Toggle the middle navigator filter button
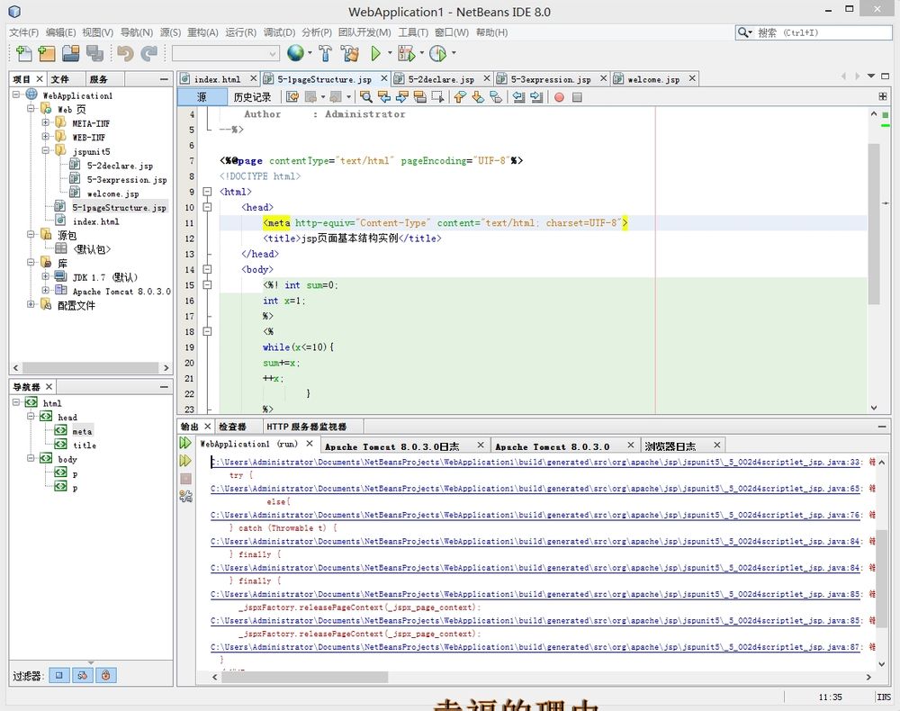This screenshot has height=711, width=900. click(82, 675)
